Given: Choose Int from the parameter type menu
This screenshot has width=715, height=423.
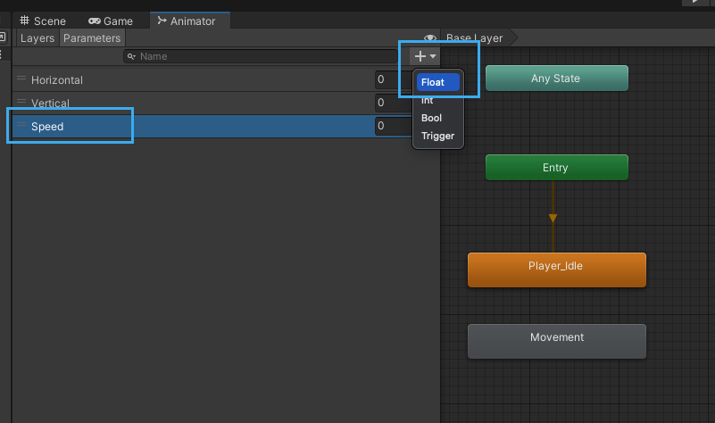Looking at the screenshot, I should click(428, 101).
